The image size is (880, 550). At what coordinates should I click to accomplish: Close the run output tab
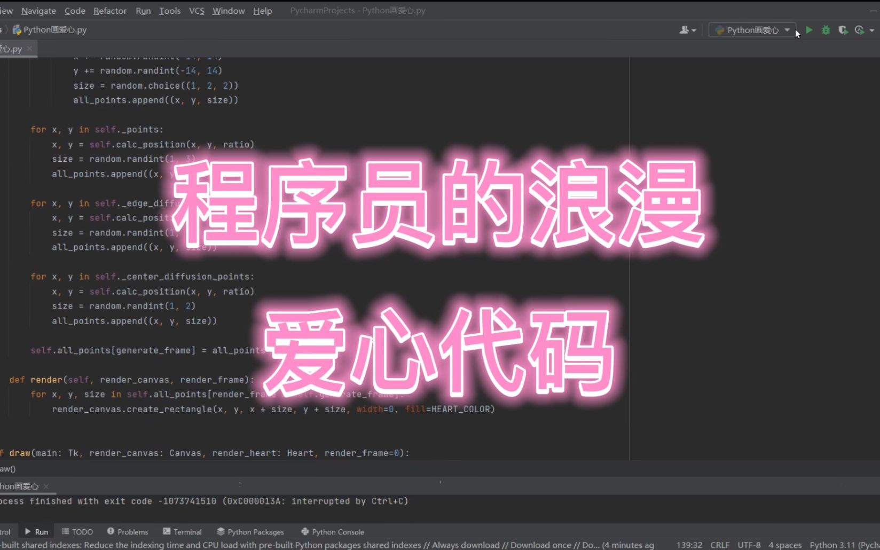46,486
